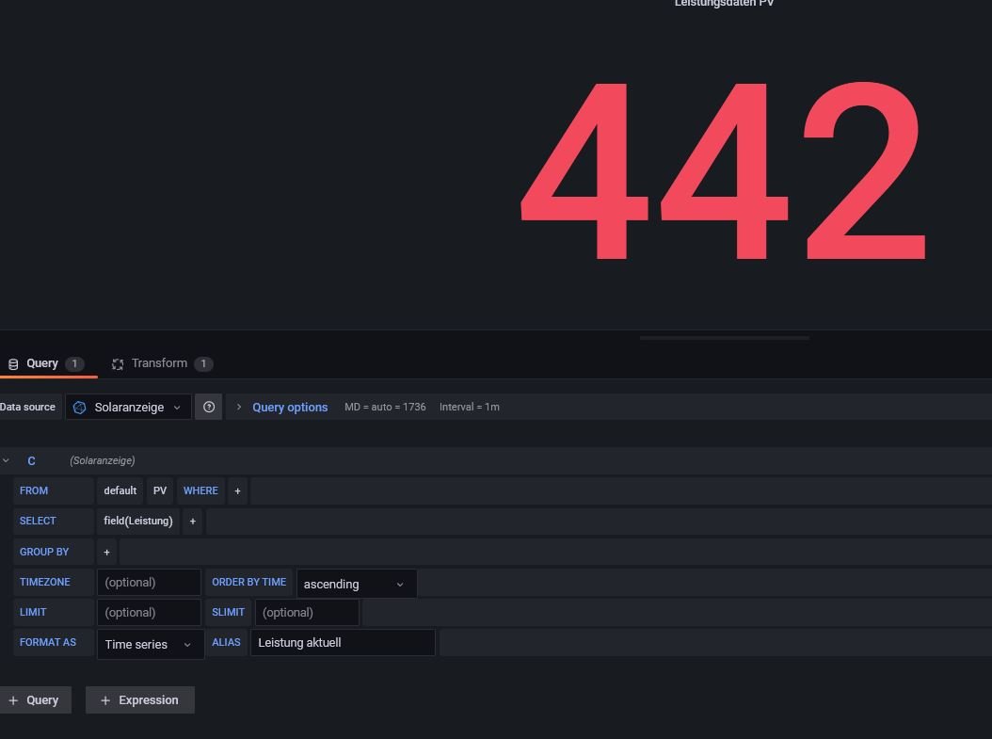Click the plus icon next to WHERE

click(237, 490)
